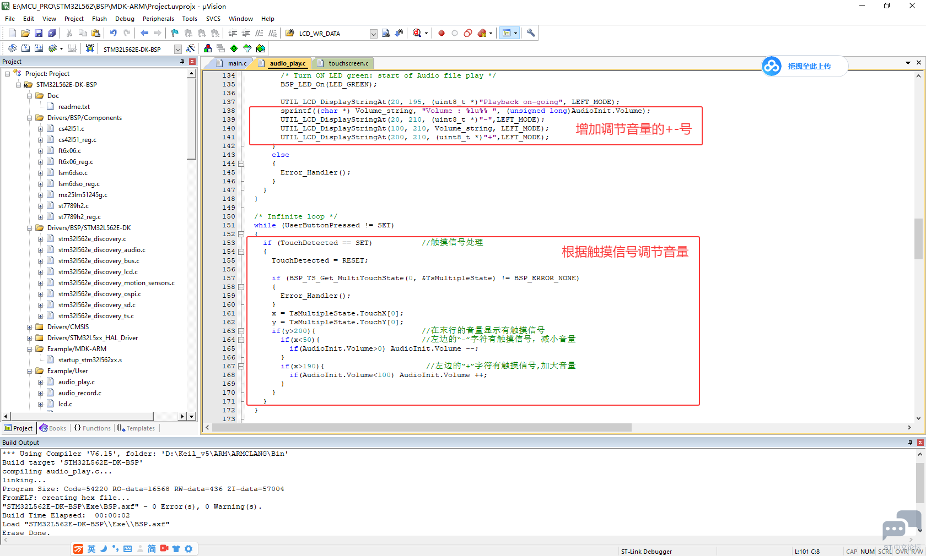This screenshot has height=556, width=926.
Task: Click the Rebuild all target files icon
Action: coord(39,48)
